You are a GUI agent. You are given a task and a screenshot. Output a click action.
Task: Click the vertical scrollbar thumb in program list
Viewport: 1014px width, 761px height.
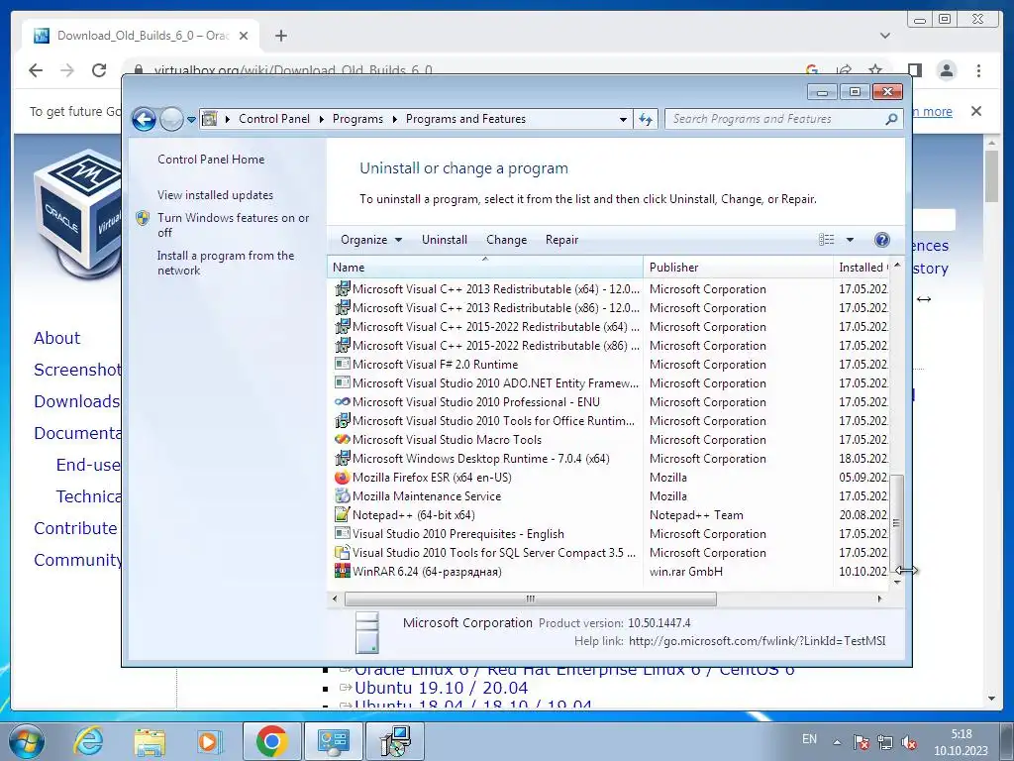click(896, 523)
